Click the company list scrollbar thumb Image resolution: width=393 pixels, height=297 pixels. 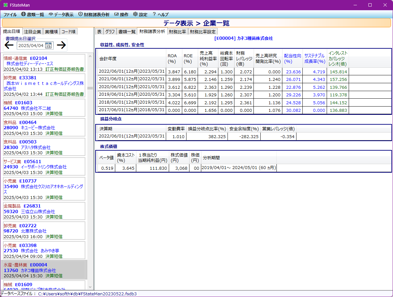tap(90, 88)
